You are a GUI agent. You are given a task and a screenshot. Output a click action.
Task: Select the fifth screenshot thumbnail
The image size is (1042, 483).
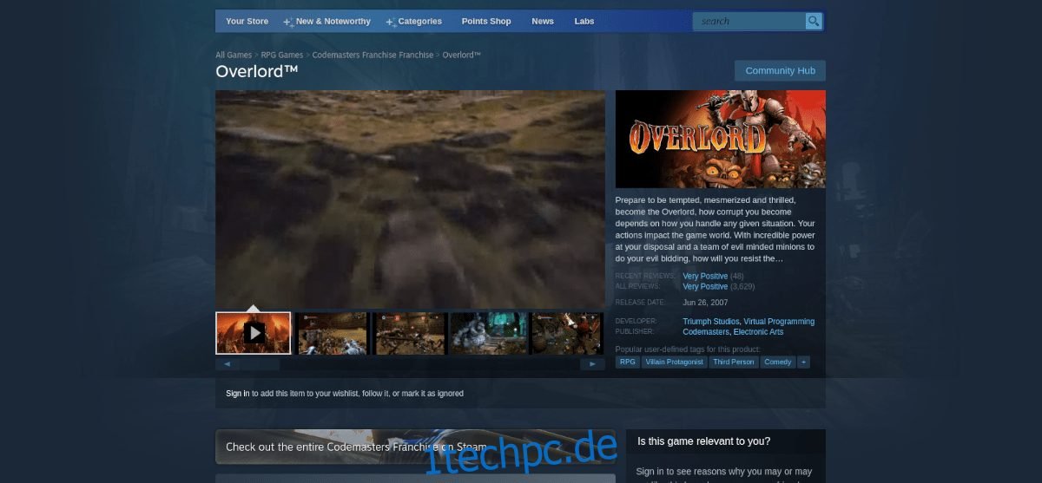(568, 333)
